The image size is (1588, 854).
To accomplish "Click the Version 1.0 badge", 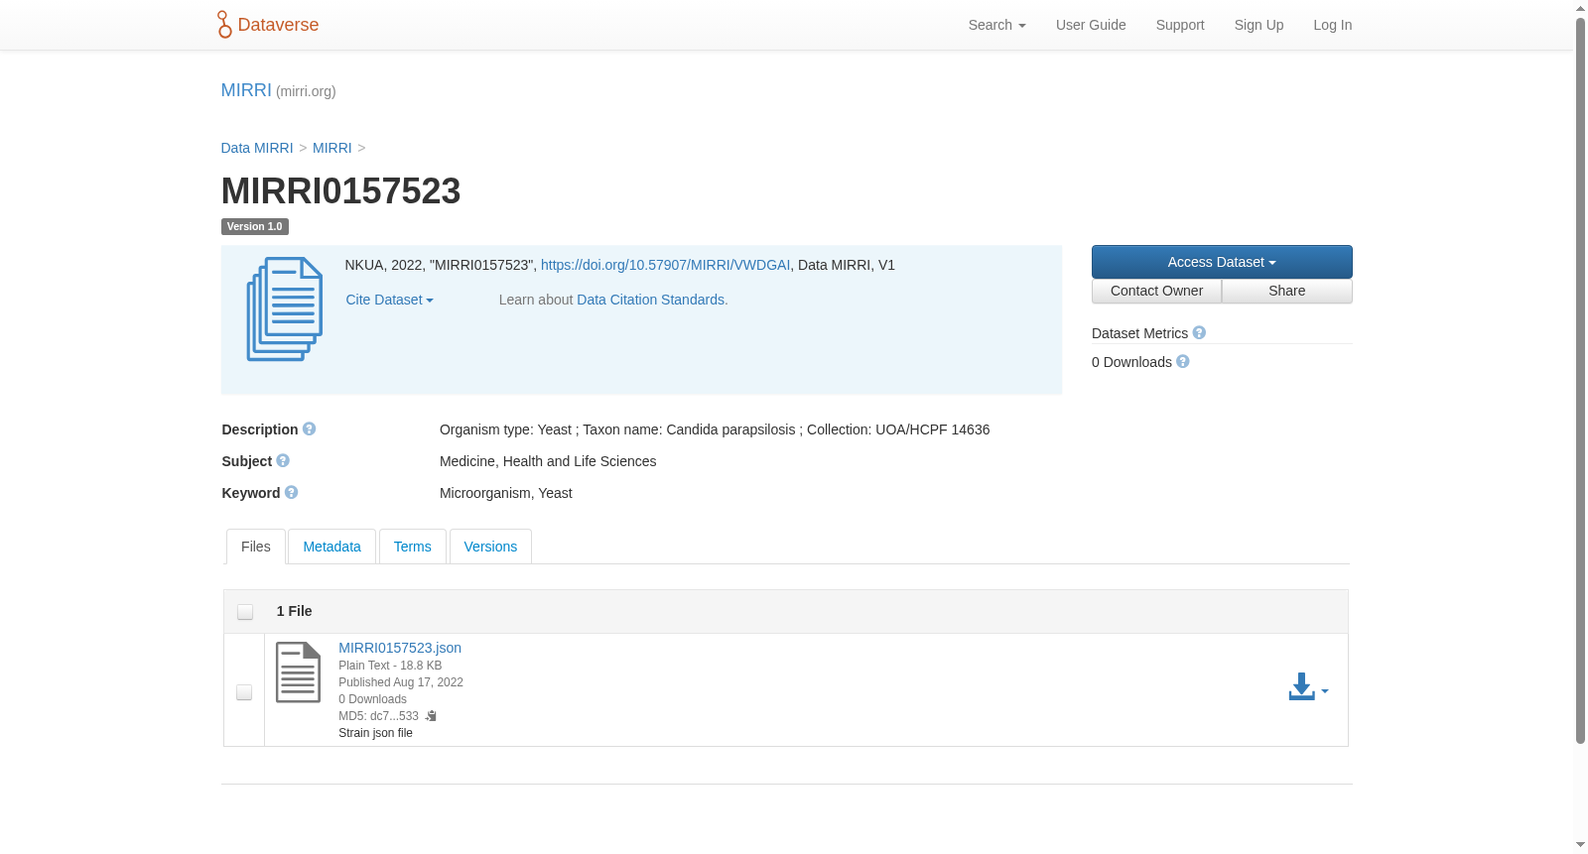I will pos(255,226).
